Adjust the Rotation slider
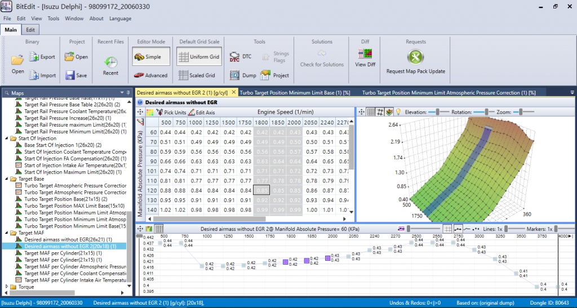Screen dimensions: 577x308 486,111
